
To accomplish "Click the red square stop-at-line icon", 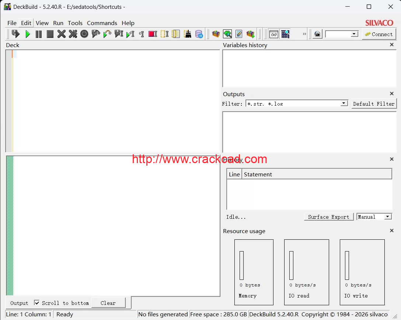I will click(153, 34).
